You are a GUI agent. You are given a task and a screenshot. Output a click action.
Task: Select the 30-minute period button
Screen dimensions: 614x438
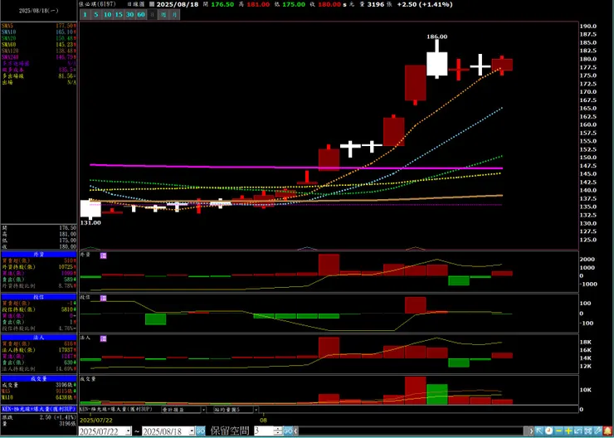point(130,15)
